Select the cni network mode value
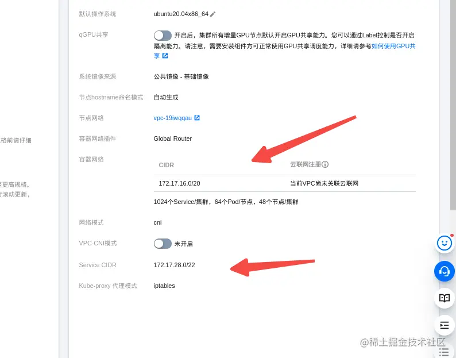 [x=157, y=222]
